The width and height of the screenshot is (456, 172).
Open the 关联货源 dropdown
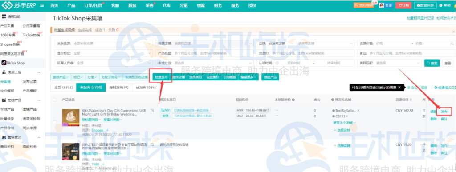pos(103,44)
